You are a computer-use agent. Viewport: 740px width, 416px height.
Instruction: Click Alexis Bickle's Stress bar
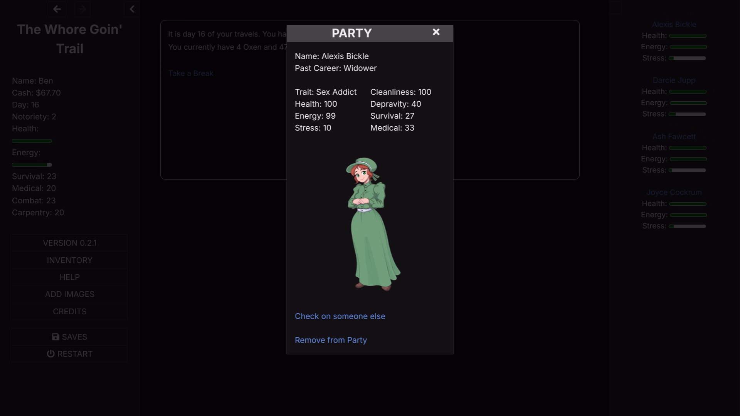click(x=688, y=58)
